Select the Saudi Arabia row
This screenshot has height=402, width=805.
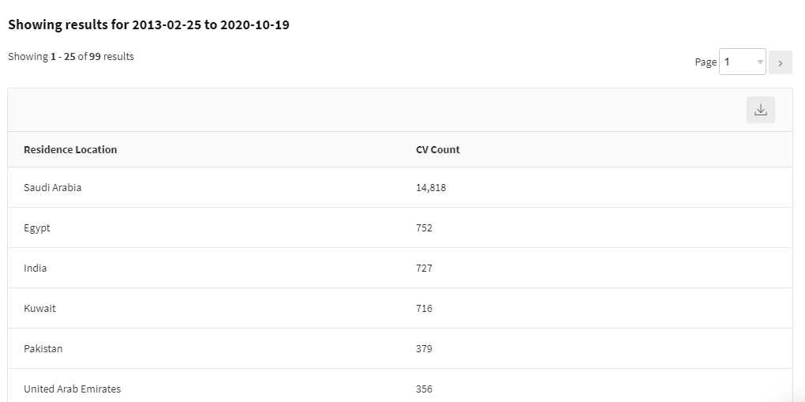pyautogui.click(x=53, y=188)
